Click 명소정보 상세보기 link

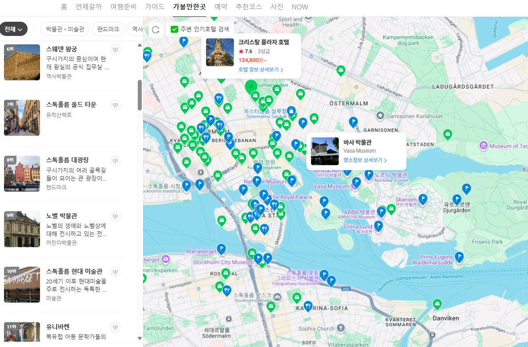[x=365, y=160]
